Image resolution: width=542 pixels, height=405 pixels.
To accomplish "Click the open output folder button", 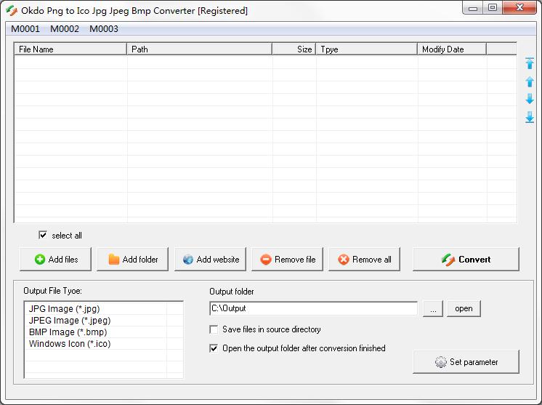I will (x=464, y=309).
